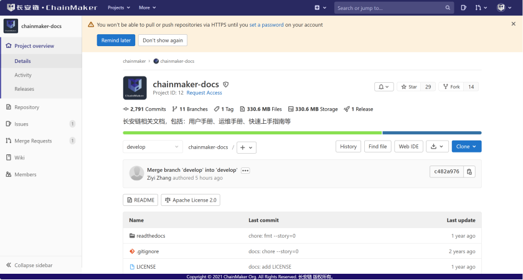
Task: Click the search magnifier icon
Action: click(x=448, y=8)
